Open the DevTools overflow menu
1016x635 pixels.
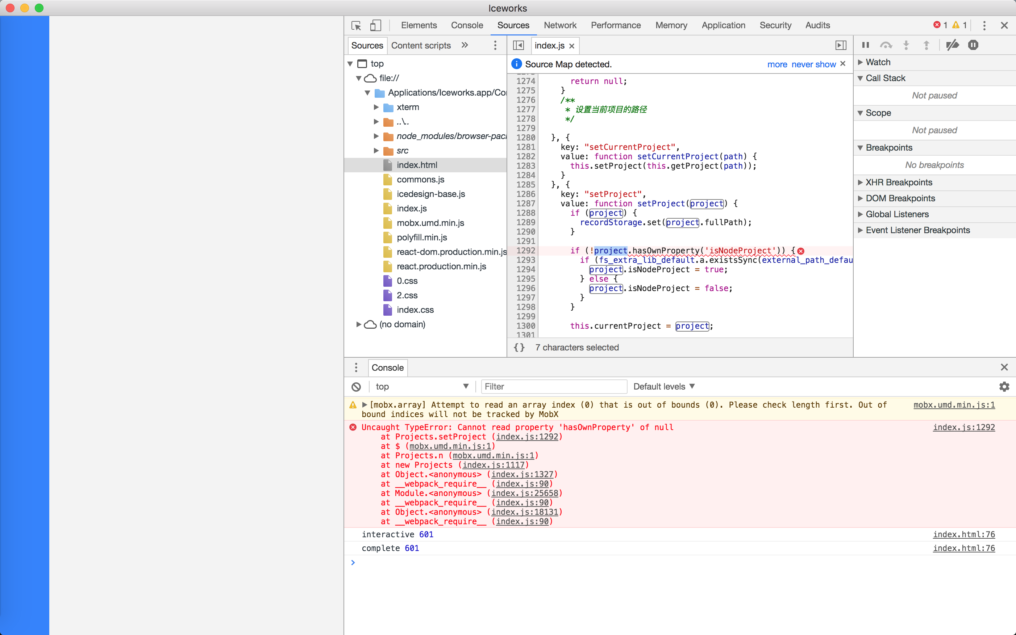pyautogui.click(x=984, y=25)
